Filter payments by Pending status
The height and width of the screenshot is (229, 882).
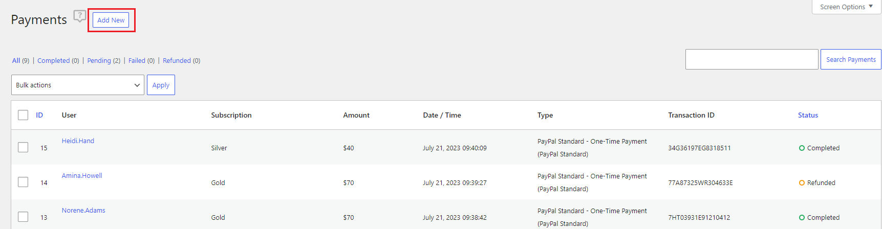(x=99, y=60)
